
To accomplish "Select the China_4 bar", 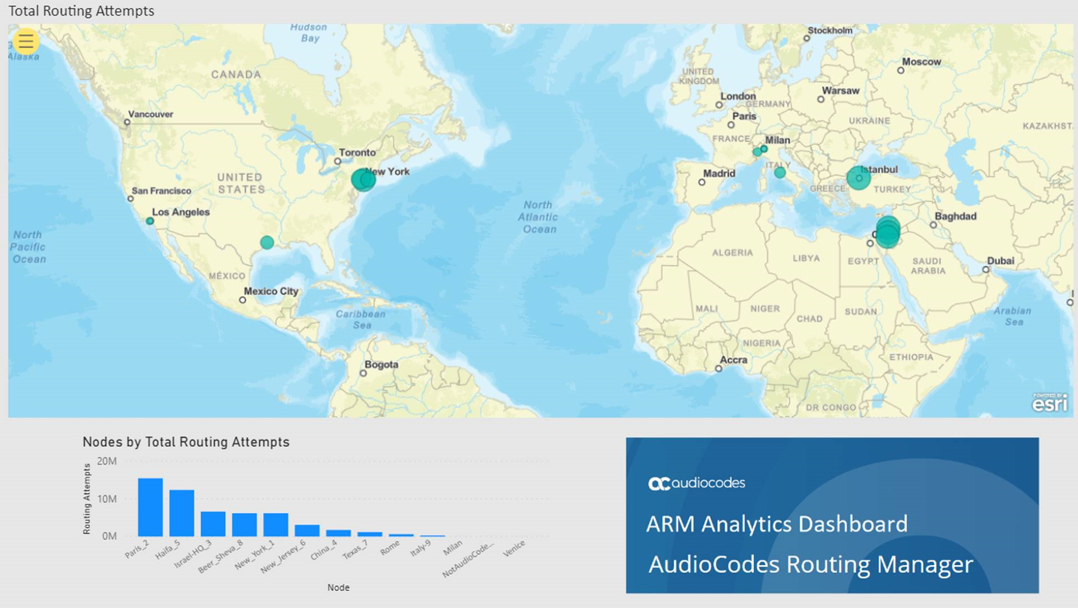I will (338, 533).
